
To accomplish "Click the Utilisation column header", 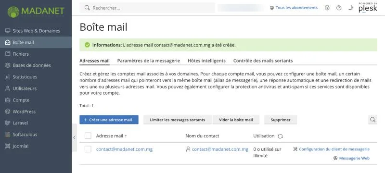I will tap(264, 136).
